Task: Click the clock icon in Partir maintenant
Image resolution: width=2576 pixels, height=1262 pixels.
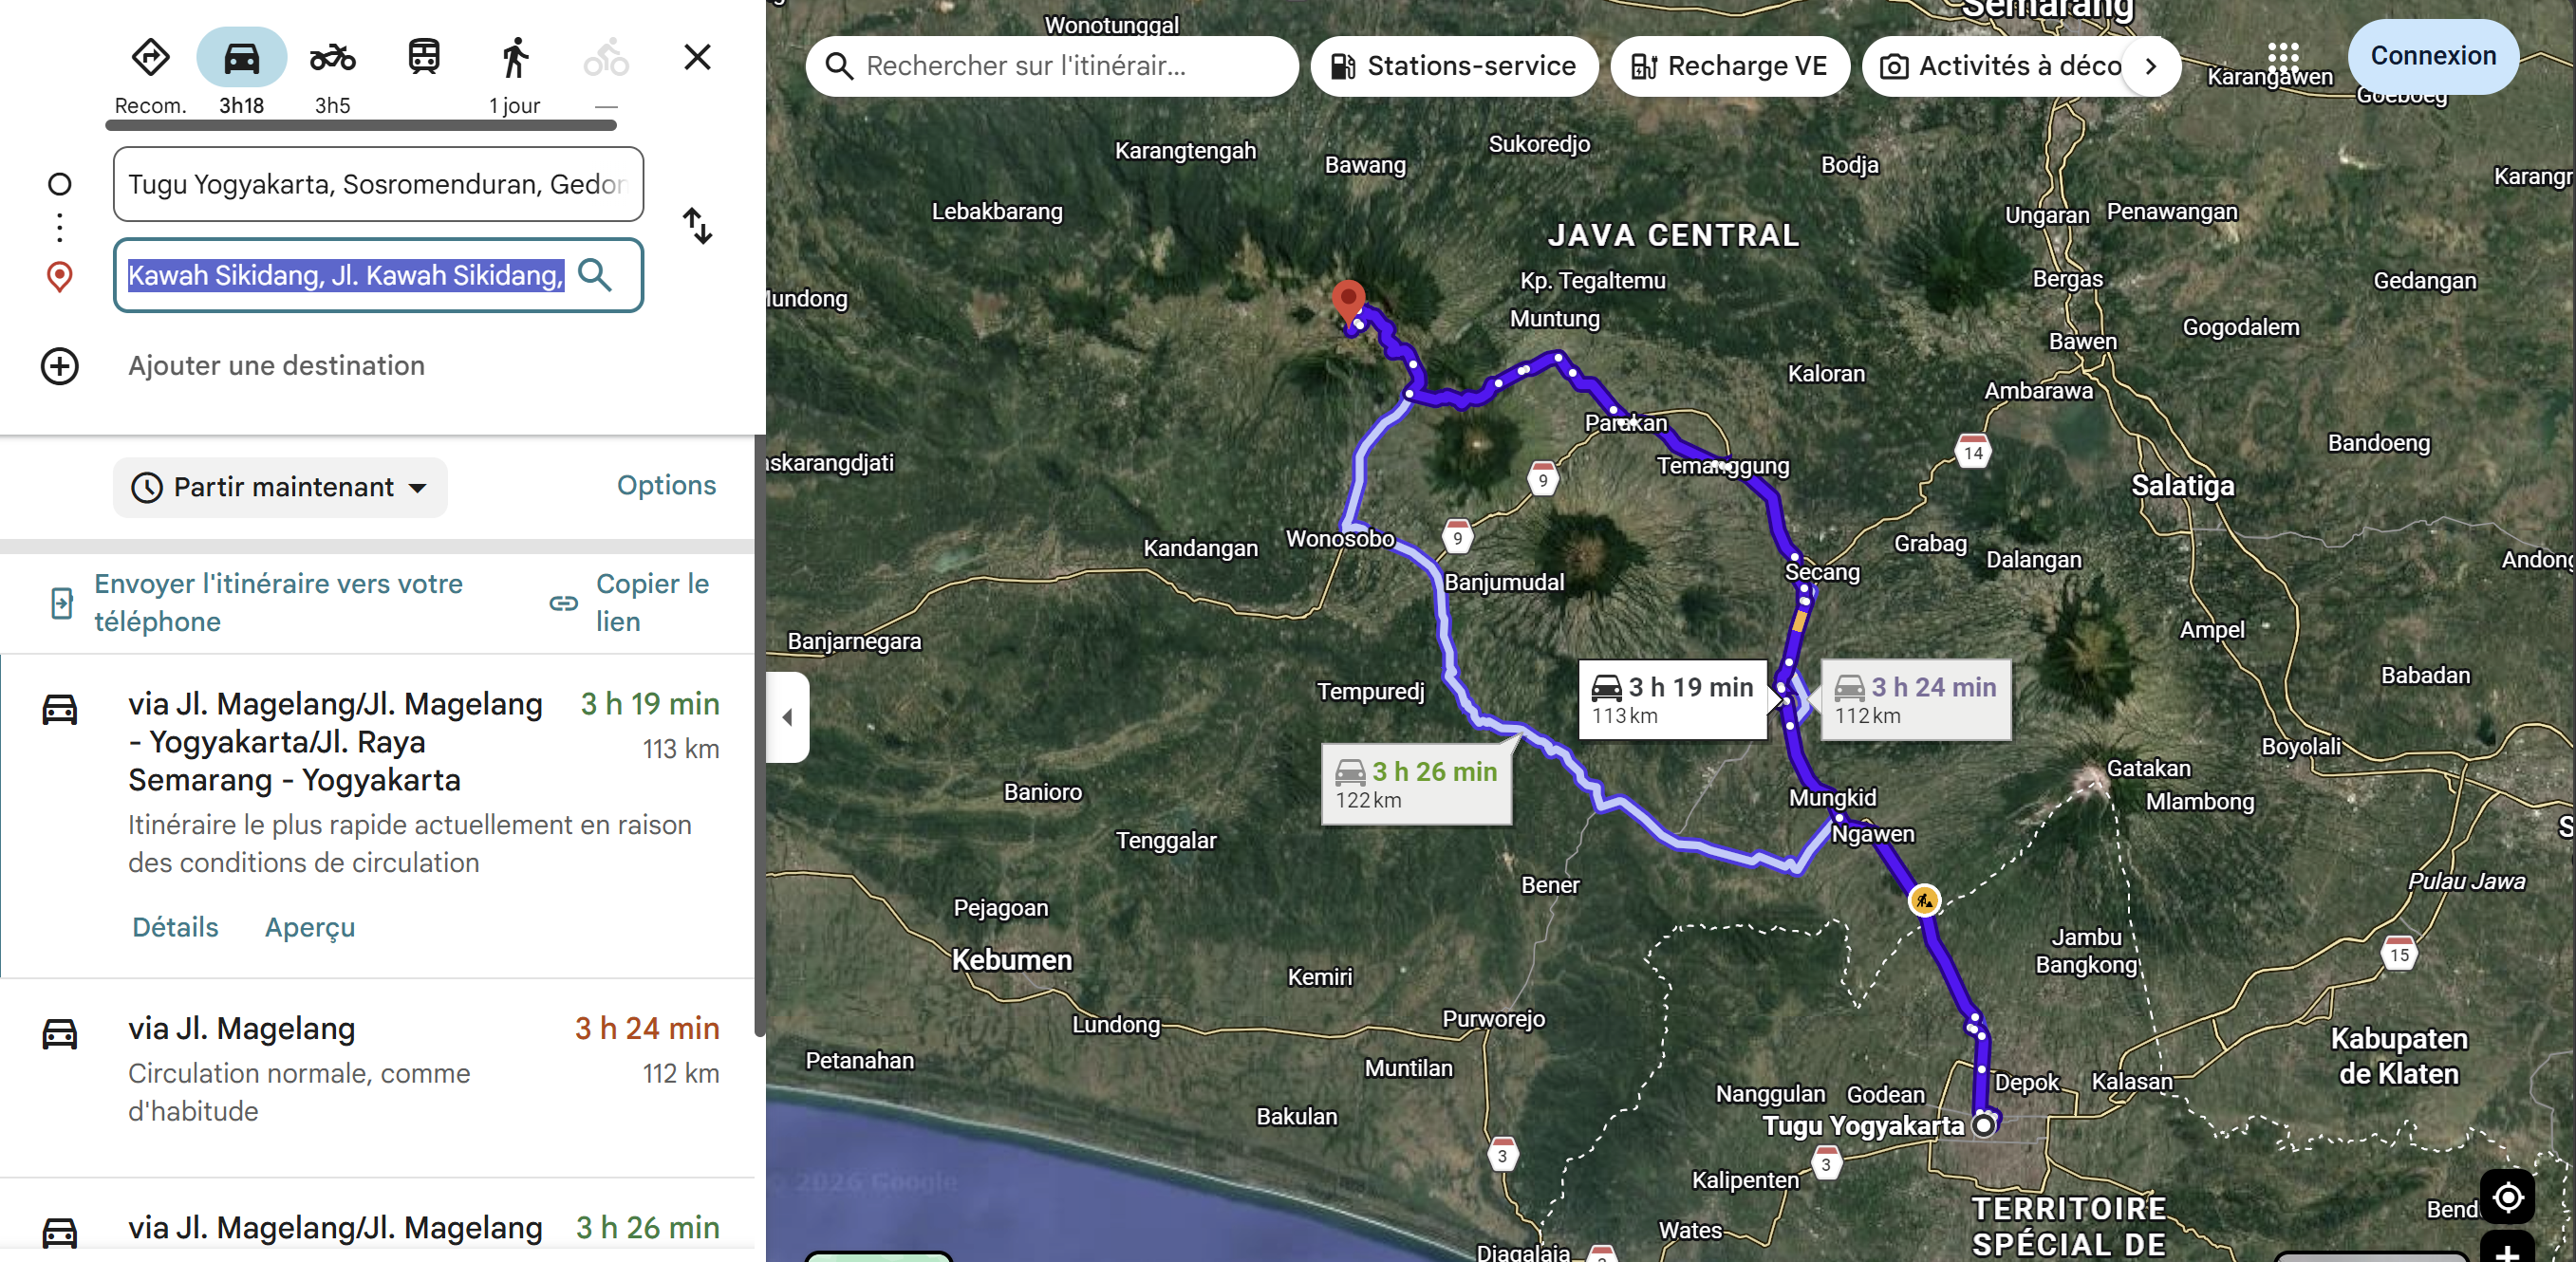Action: pyautogui.click(x=147, y=488)
